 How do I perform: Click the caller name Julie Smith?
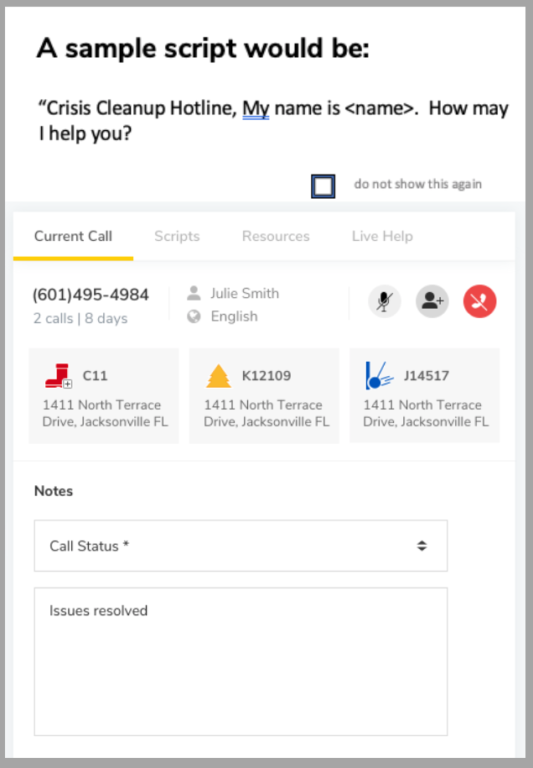tap(245, 294)
